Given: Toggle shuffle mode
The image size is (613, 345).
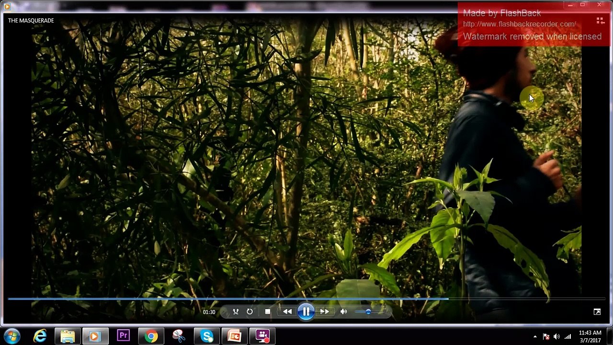Looking at the screenshot, I should point(236,312).
